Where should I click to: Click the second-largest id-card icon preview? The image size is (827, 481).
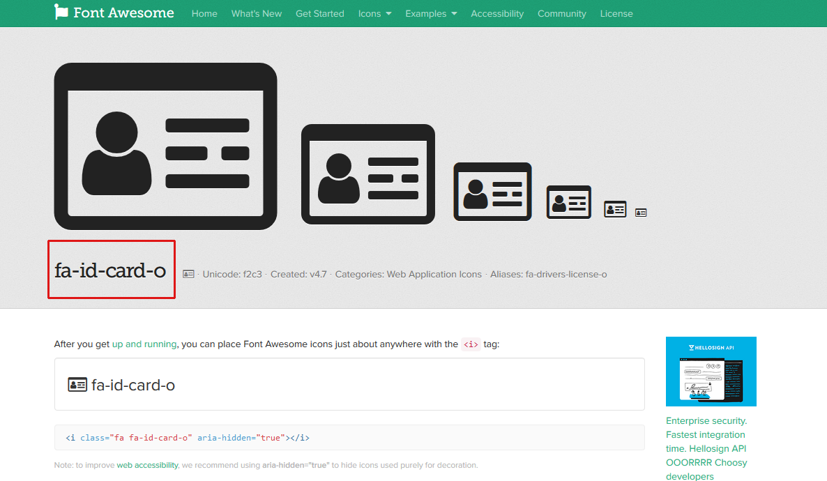(x=367, y=174)
